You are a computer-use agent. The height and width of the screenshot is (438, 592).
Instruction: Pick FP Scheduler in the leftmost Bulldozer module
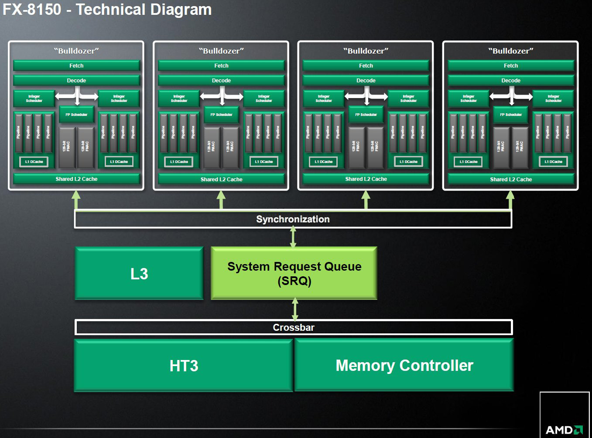[76, 115]
